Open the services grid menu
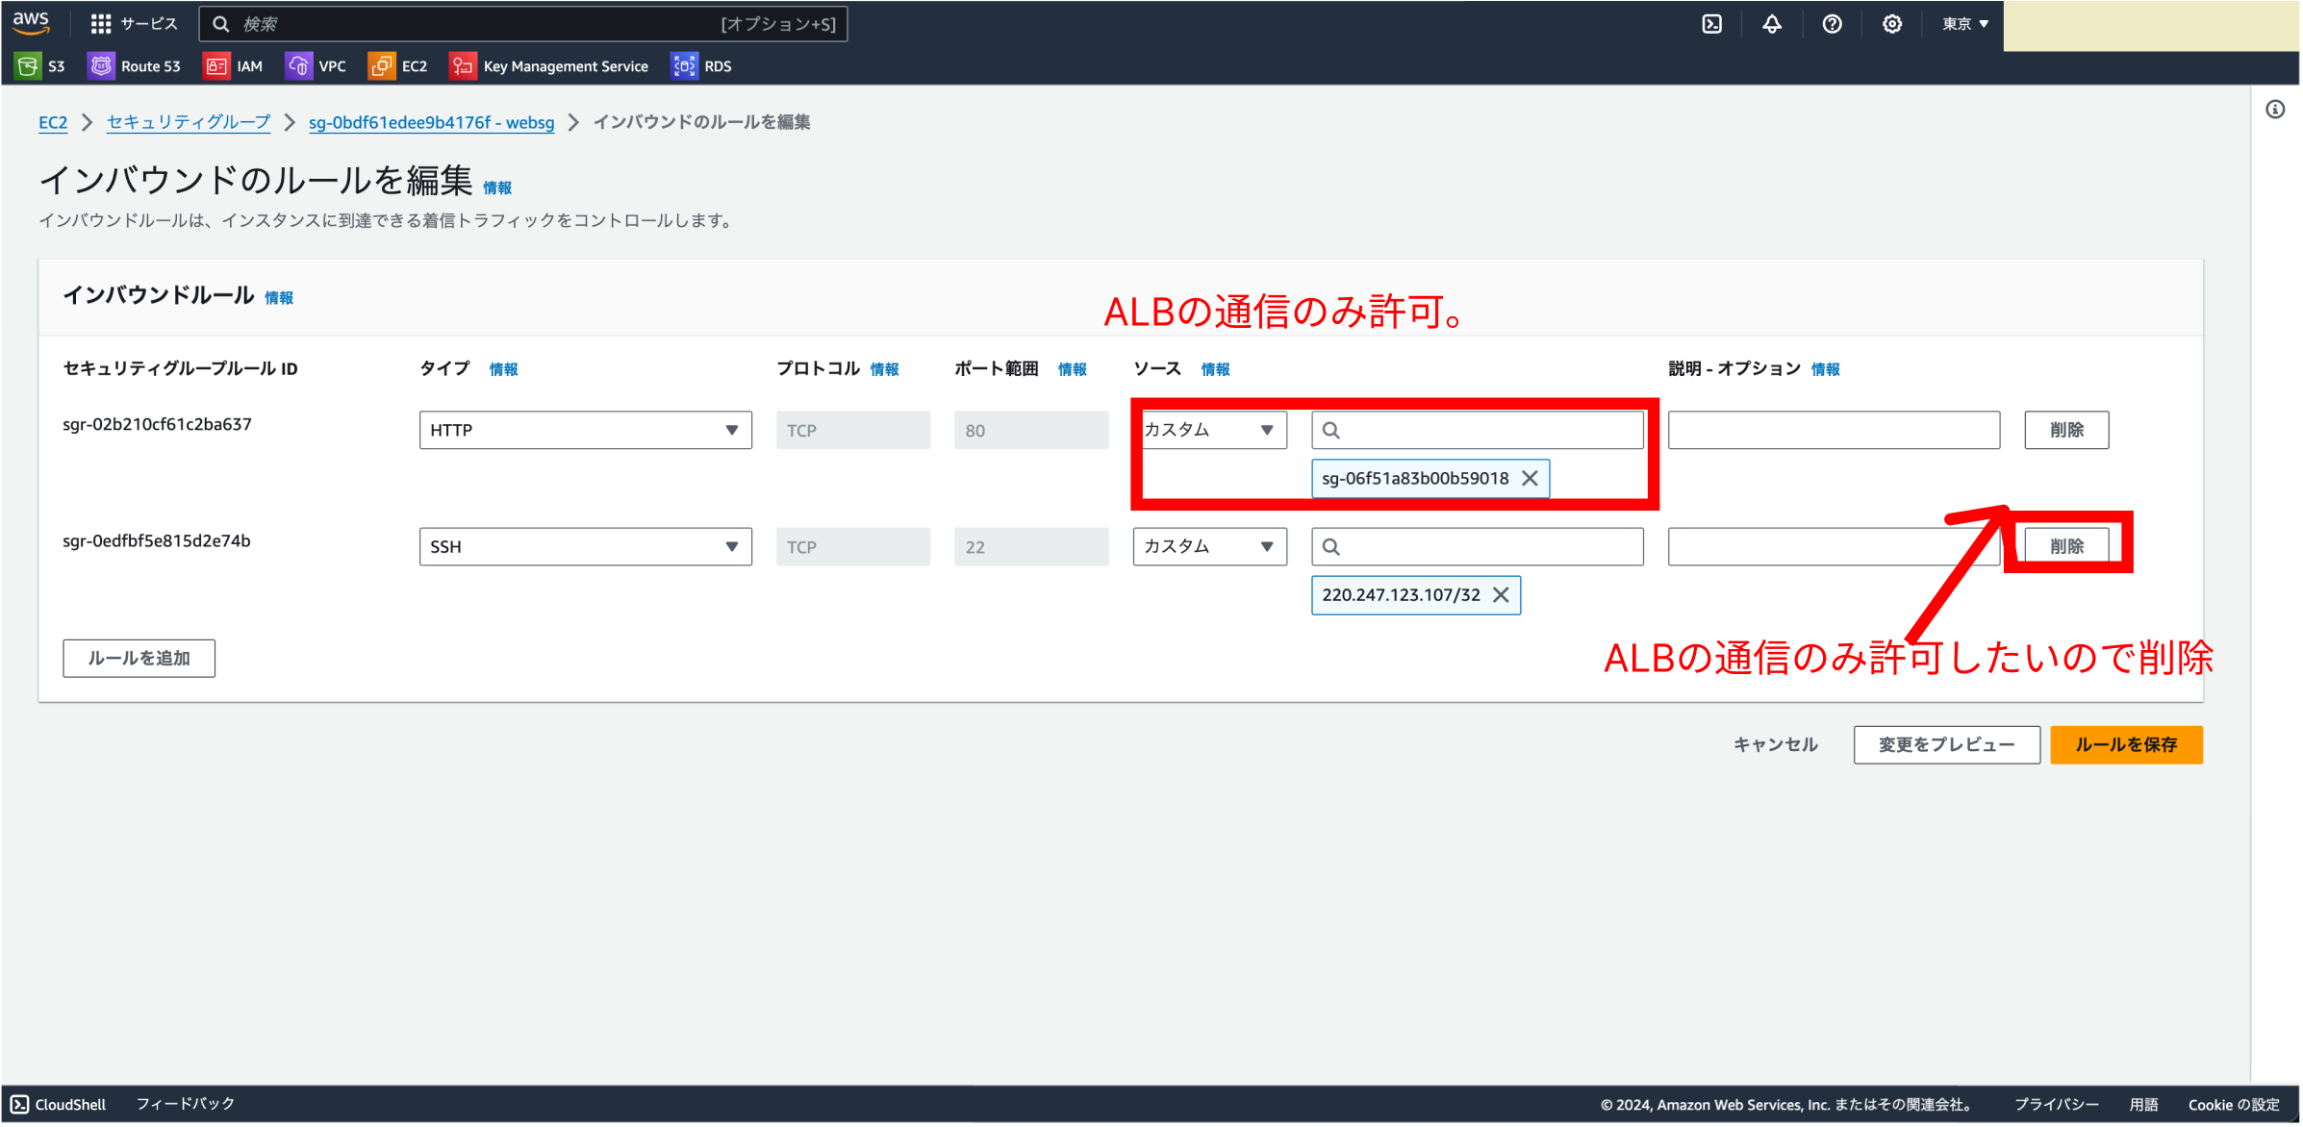This screenshot has height=1127, width=2303. coord(101,24)
